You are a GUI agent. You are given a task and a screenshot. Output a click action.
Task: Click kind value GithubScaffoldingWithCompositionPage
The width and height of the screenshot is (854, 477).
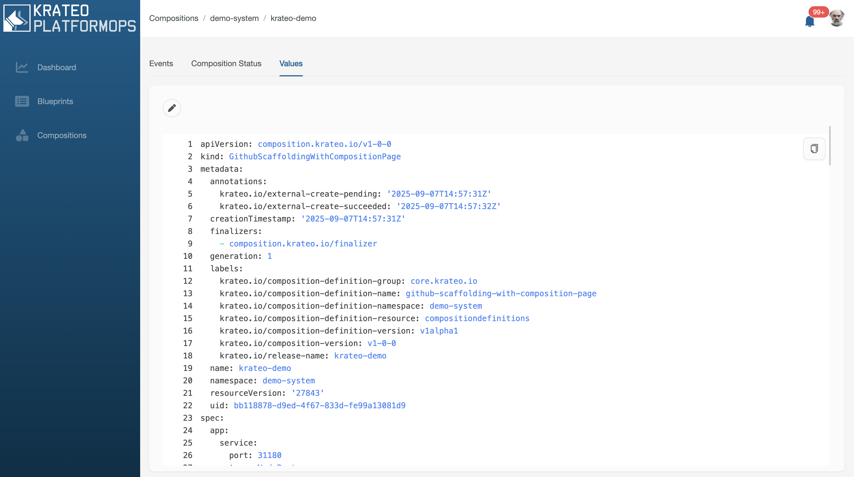tap(315, 157)
